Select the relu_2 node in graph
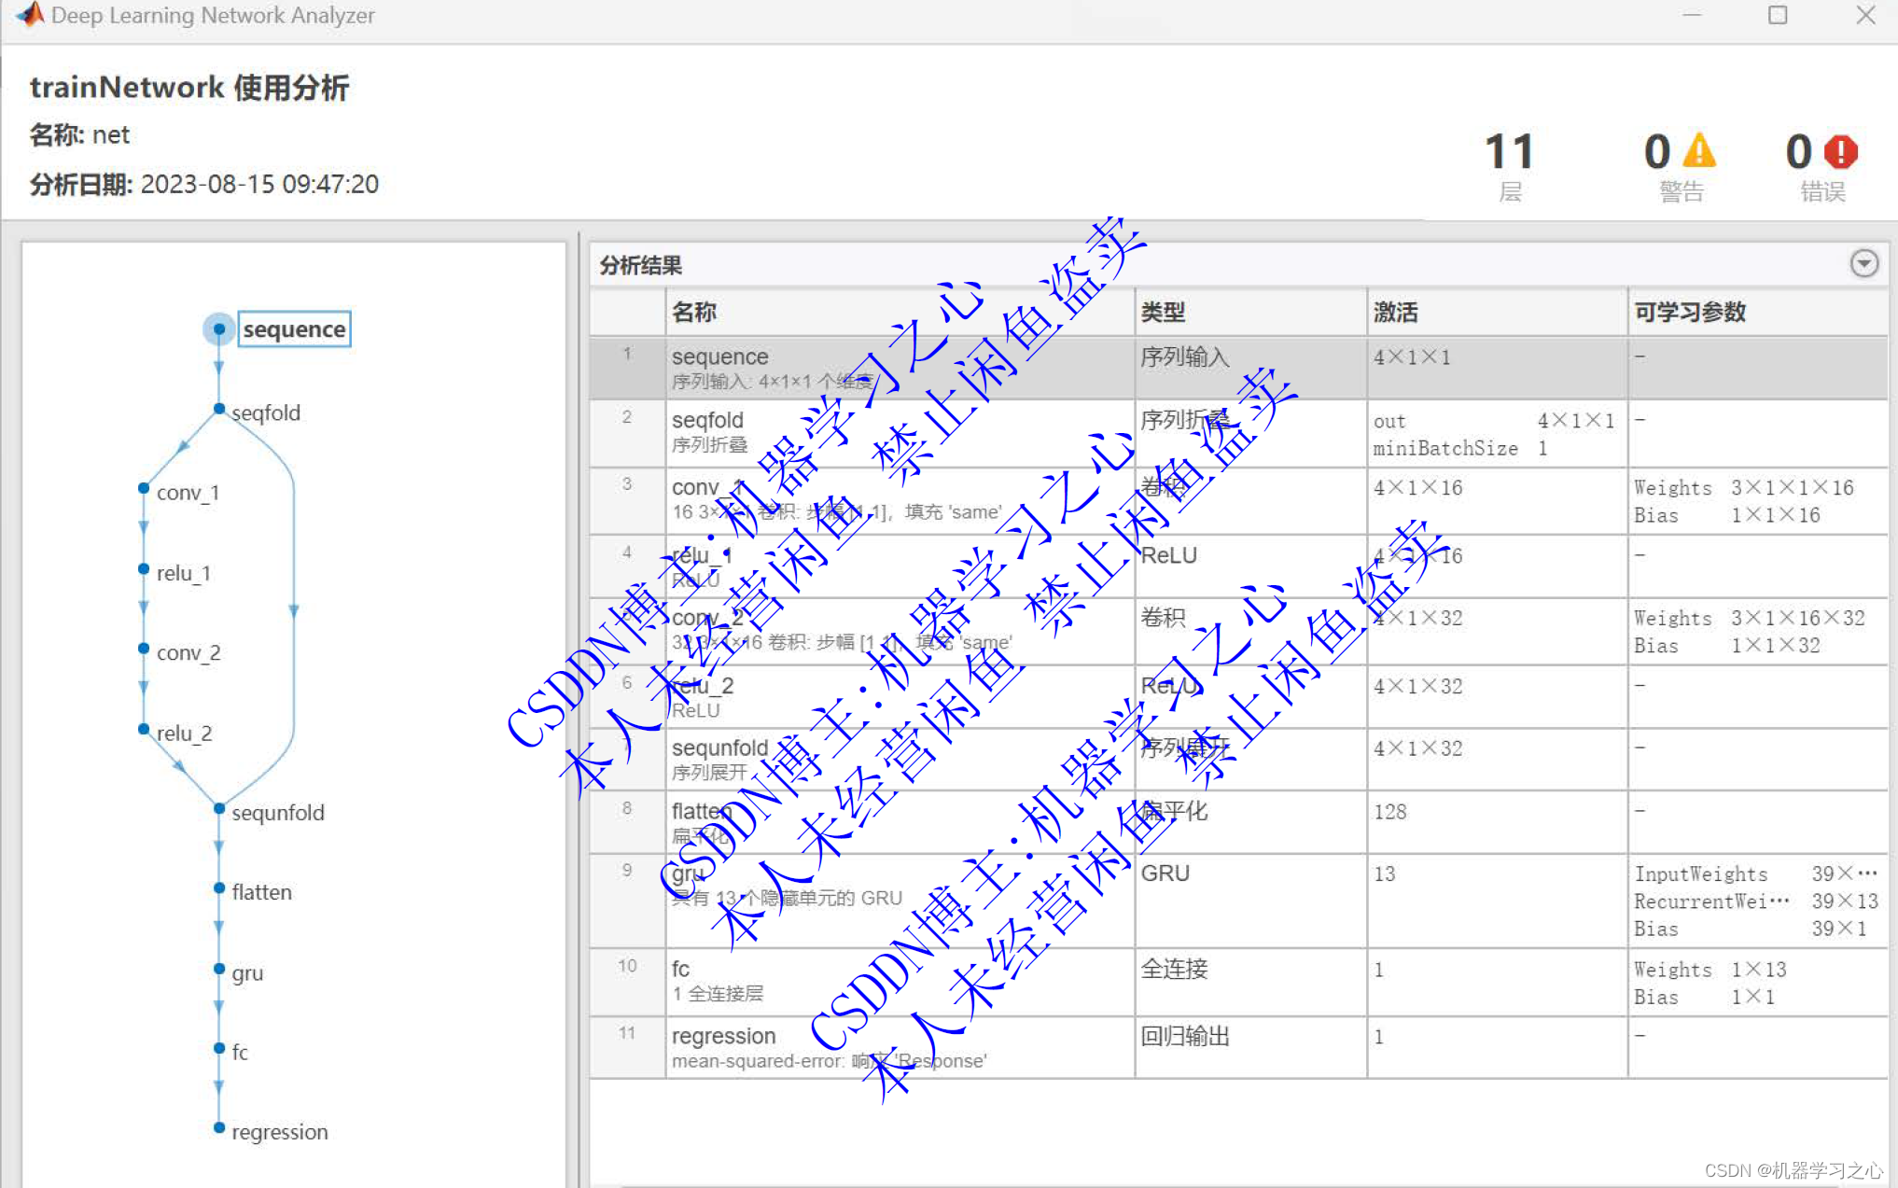 [144, 729]
